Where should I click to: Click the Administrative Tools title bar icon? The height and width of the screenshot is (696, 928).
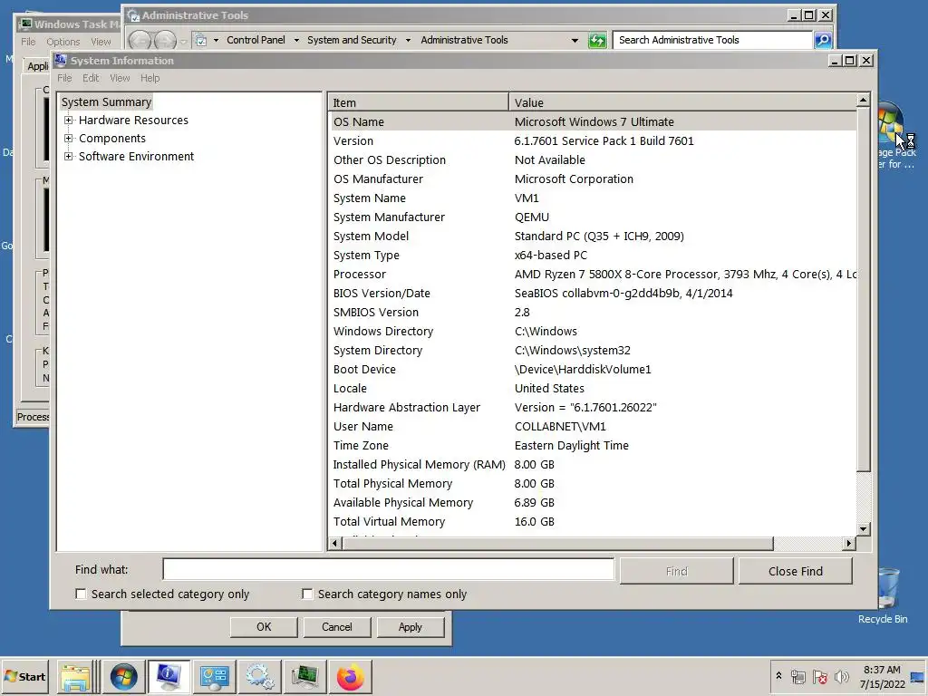click(x=133, y=15)
